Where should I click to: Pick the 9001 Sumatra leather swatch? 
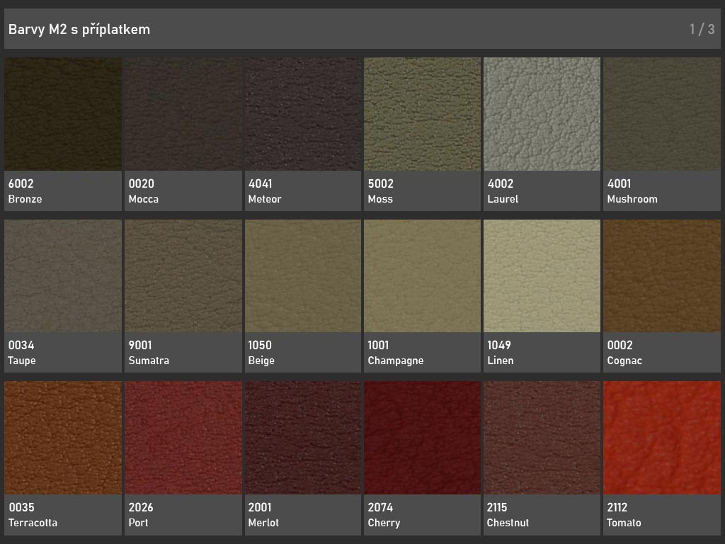pyautogui.click(x=183, y=276)
